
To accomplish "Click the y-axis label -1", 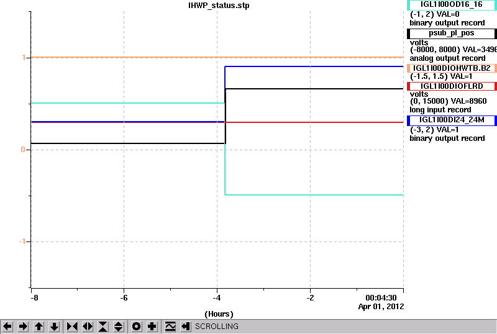I will click(22, 241).
